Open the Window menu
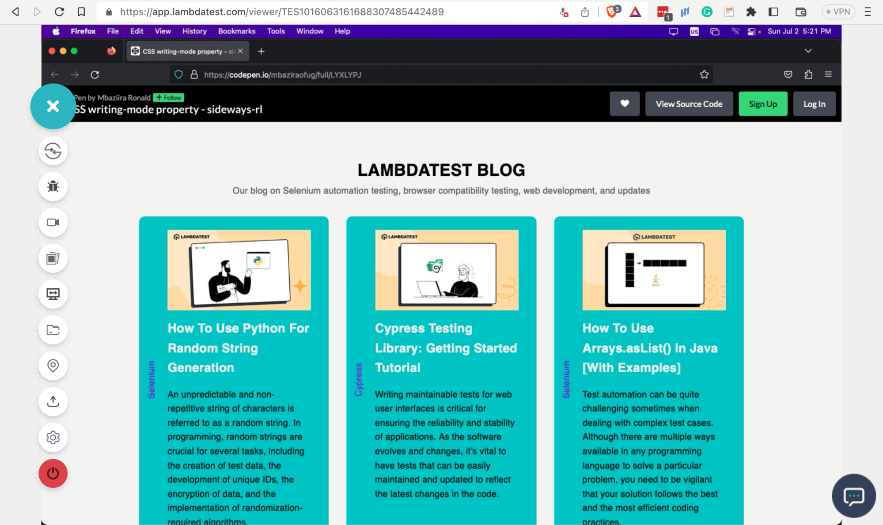 [x=310, y=31]
